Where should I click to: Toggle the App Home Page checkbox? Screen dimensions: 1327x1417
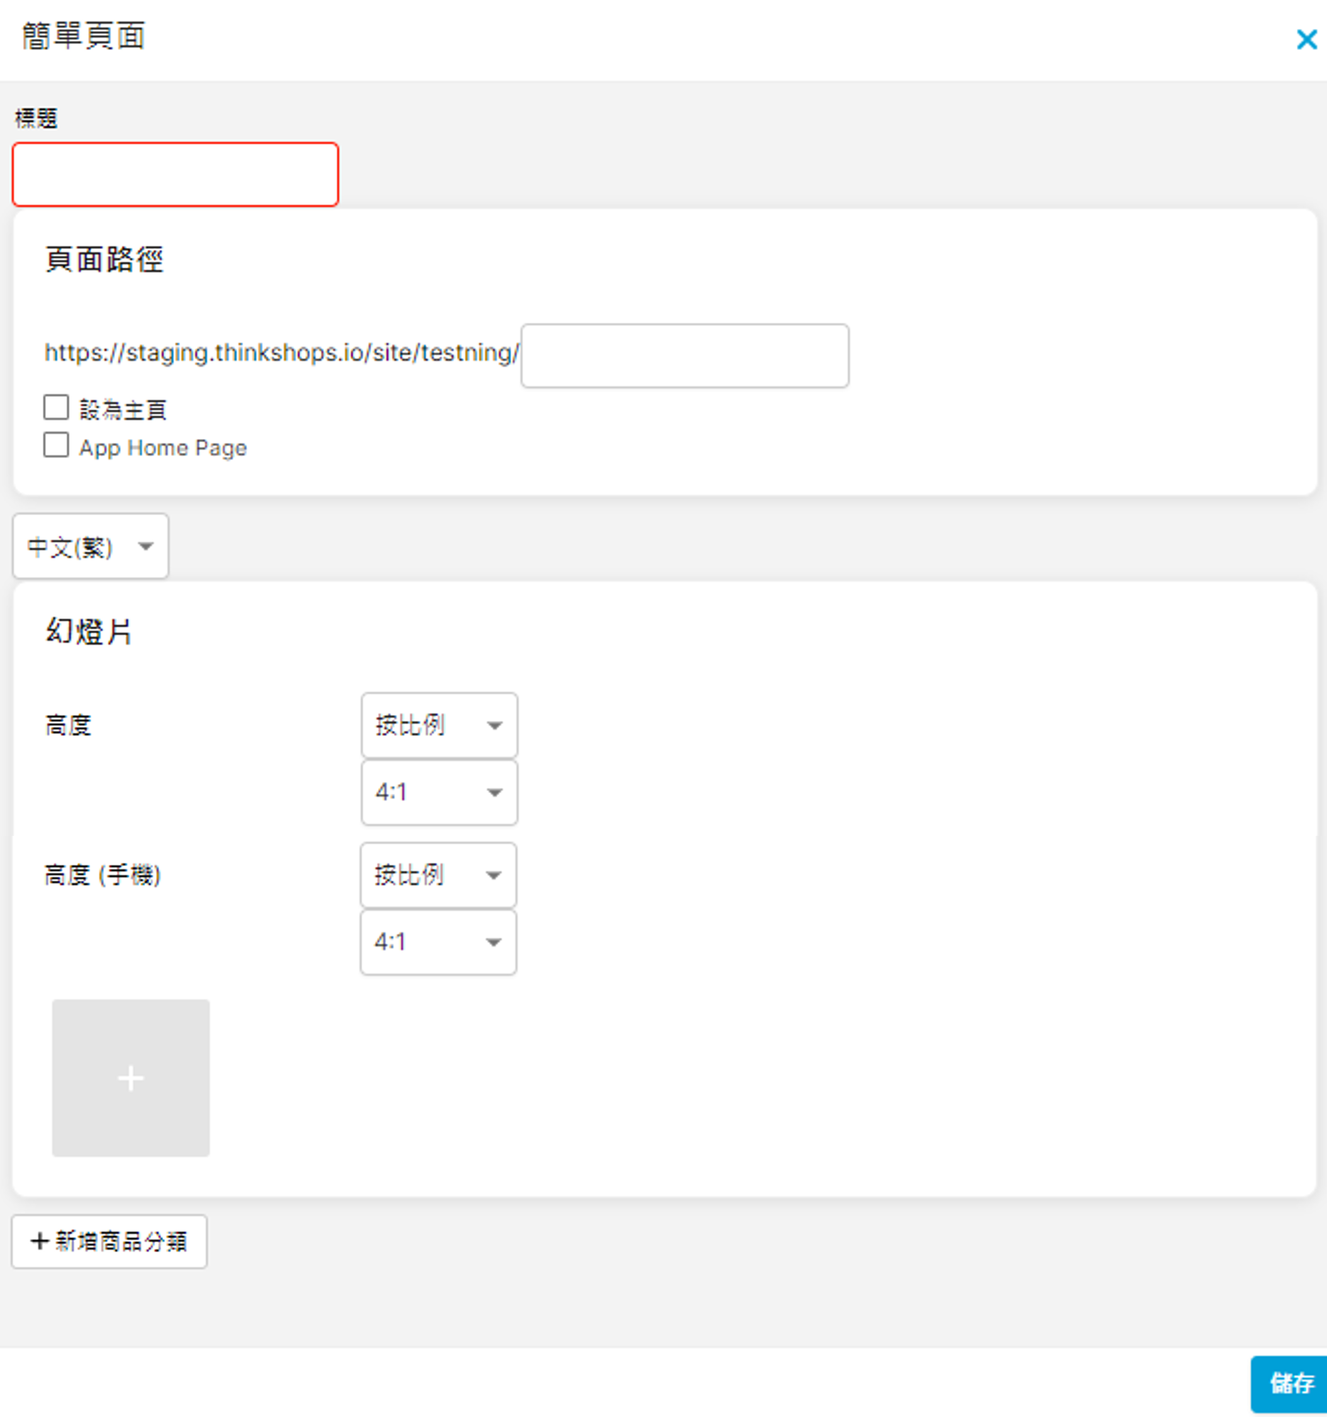click(57, 445)
